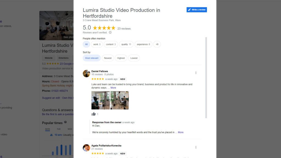Click the reviews panel scrollbar
The image size is (281, 158).
click(206, 78)
